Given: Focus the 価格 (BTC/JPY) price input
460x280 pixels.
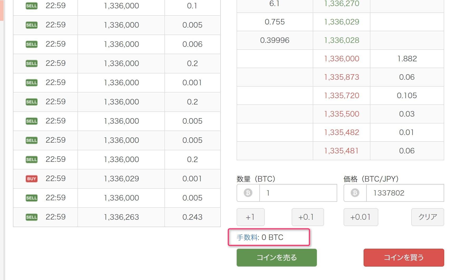Looking at the screenshot, I should [x=405, y=193].
